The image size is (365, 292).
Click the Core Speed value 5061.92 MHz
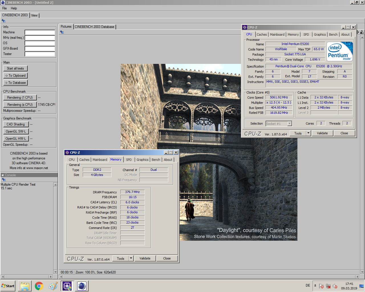(x=279, y=97)
